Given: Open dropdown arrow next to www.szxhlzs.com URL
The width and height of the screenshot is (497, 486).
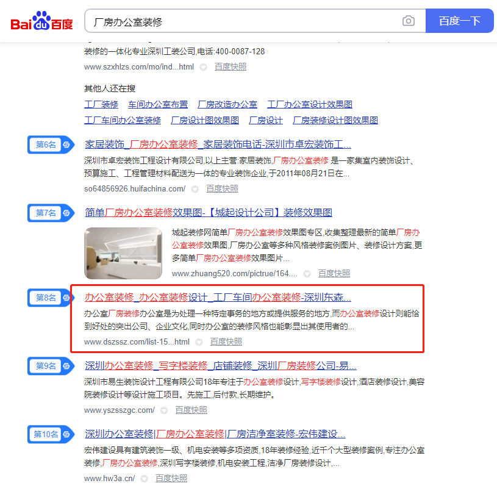Looking at the screenshot, I should coord(204,67).
